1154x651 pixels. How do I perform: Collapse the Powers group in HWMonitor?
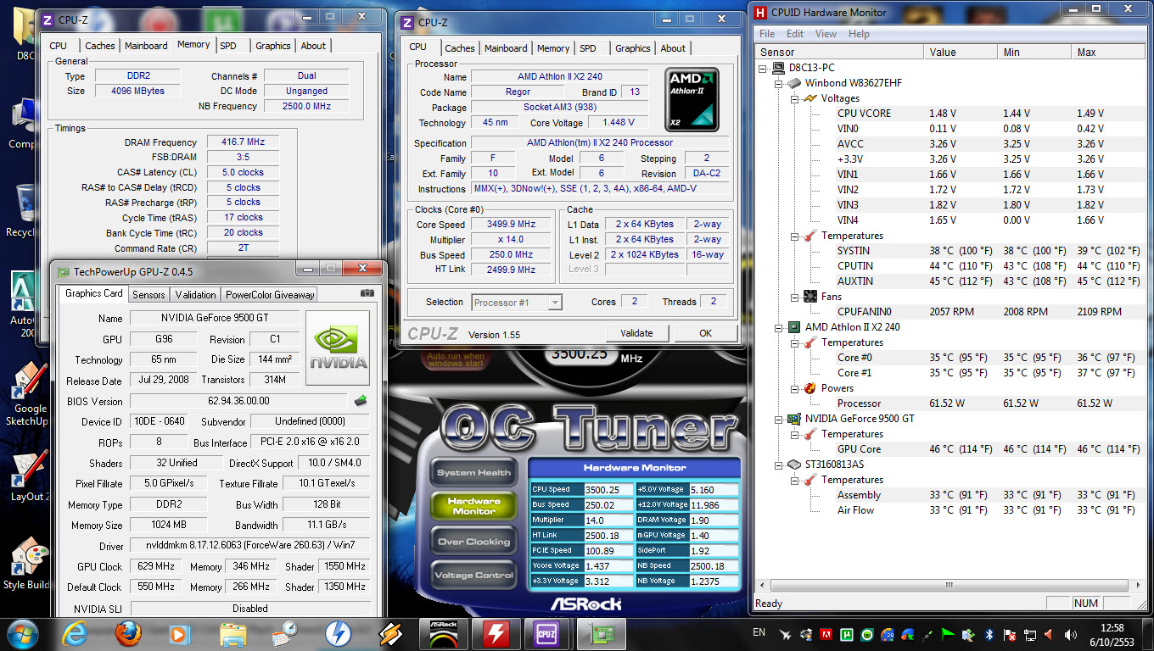click(794, 388)
